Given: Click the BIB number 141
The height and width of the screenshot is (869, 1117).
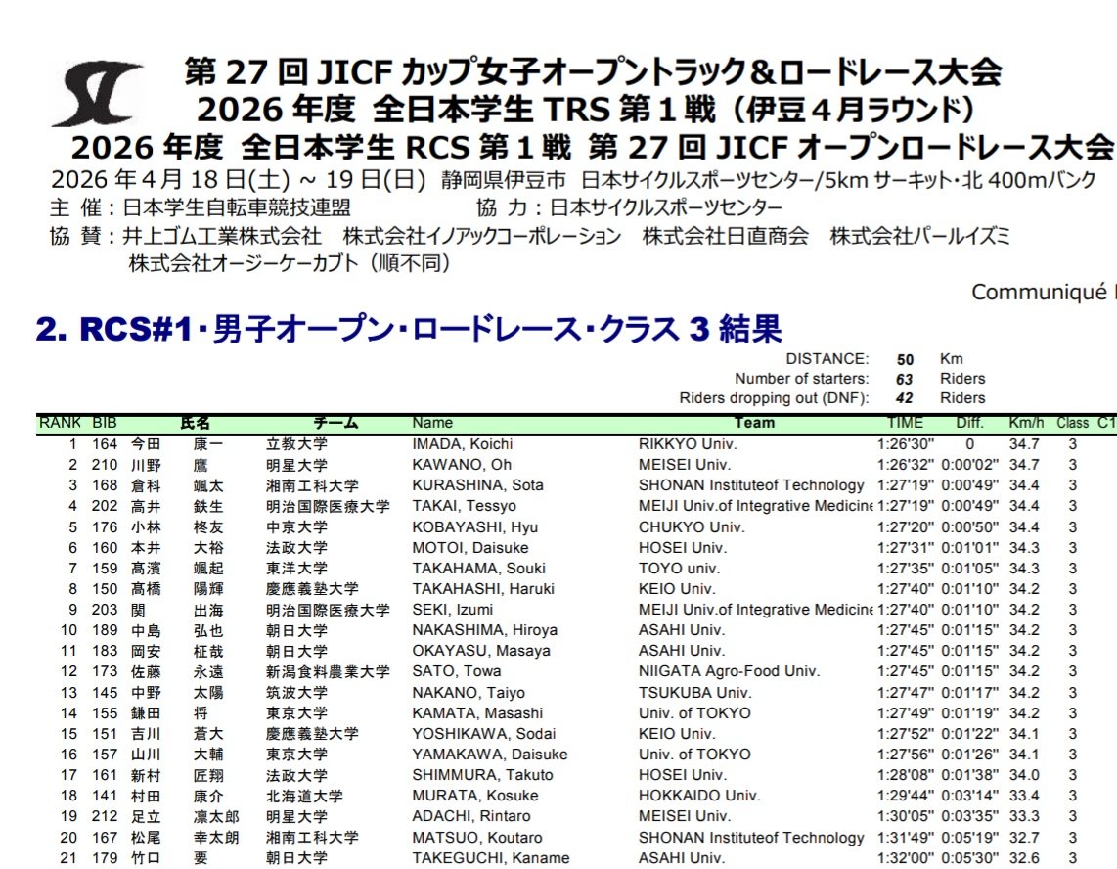Looking at the screenshot, I should pyautogui.click(x=104, y=796).
